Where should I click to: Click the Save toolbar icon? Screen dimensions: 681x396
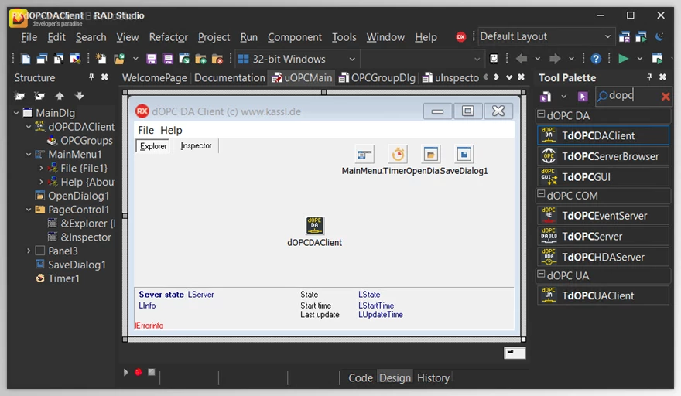[x=151, y=59]
